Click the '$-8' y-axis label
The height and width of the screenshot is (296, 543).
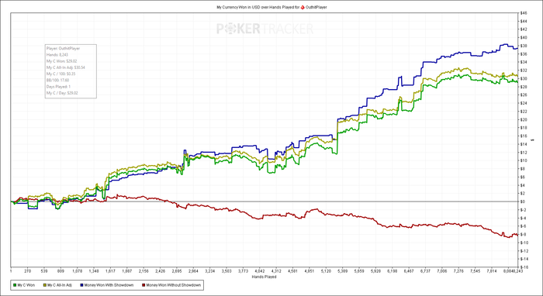[x=524, y=235]
